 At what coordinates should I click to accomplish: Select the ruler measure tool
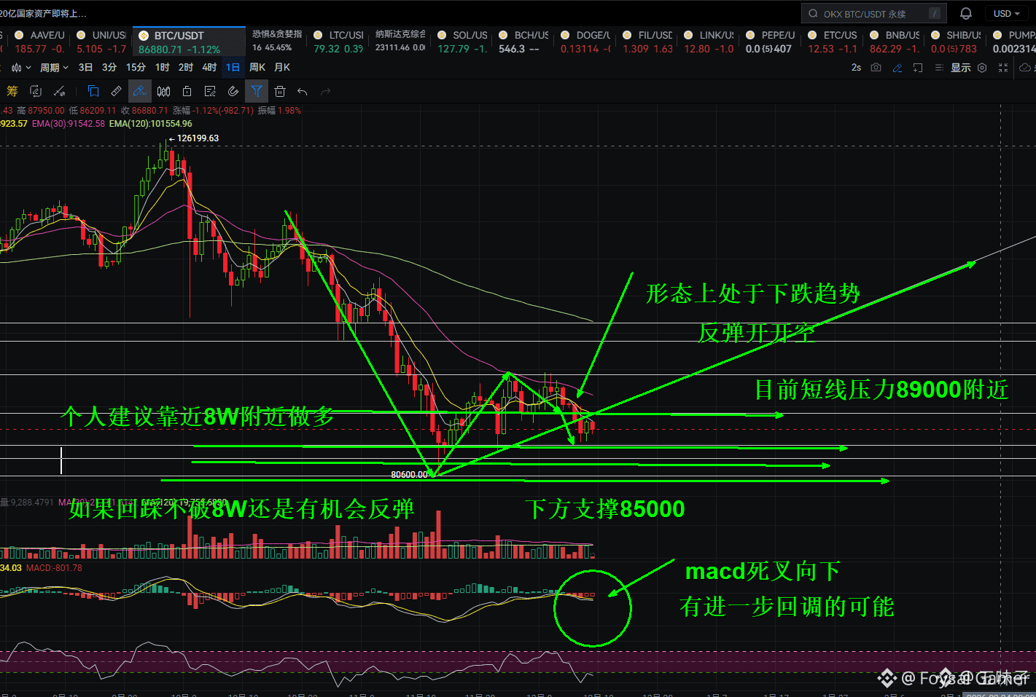coord(117,91)
